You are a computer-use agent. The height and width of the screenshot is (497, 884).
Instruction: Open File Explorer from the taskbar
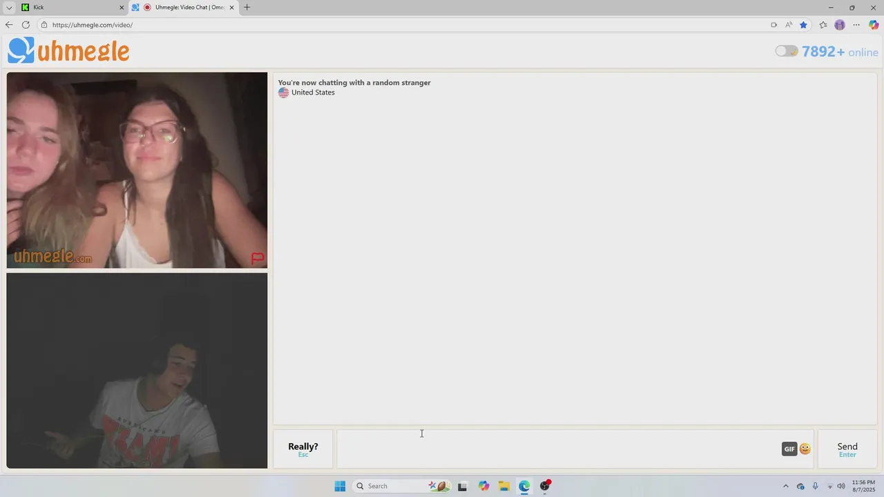(504, 486)
